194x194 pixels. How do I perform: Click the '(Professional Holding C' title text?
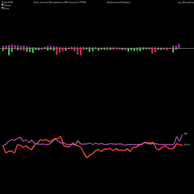coord(119,2)
